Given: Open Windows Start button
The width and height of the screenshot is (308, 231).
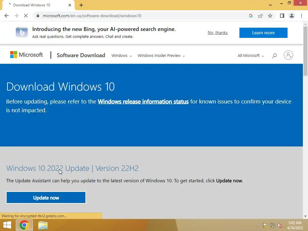Looking at the screenshot, I should pos(7,225).
